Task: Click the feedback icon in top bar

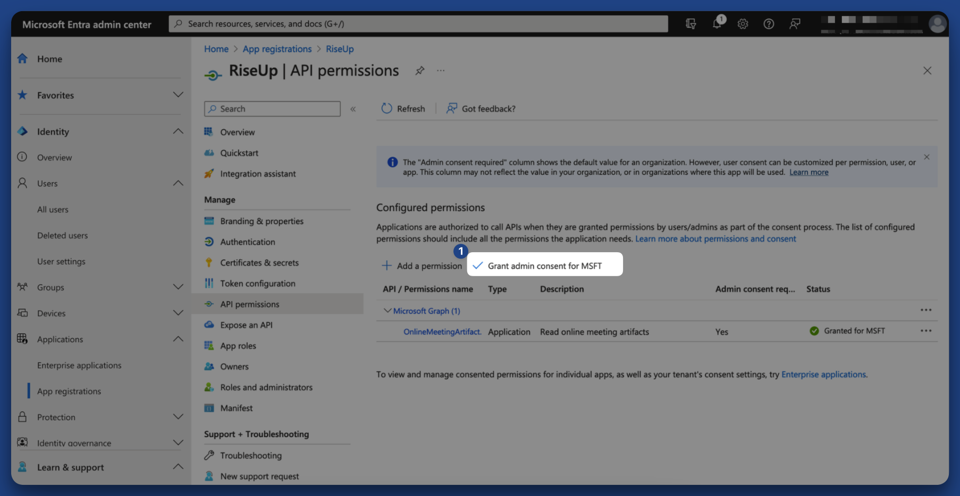Action: pos(794,23)
